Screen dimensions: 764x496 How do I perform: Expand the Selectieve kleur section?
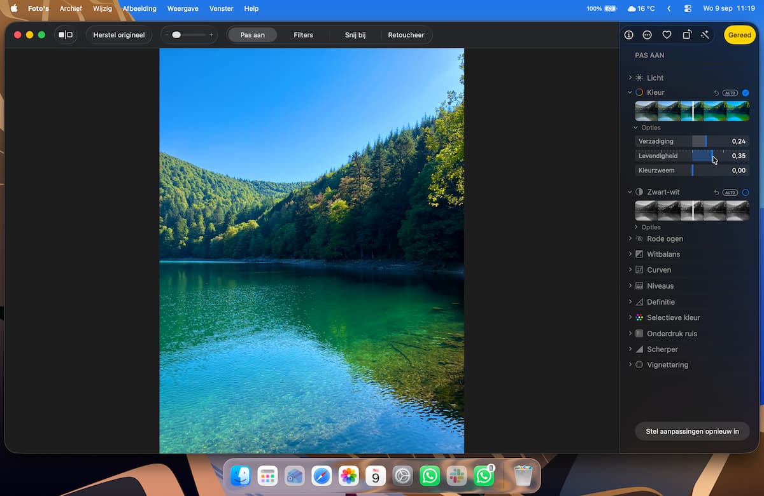(x=630, y=317)
